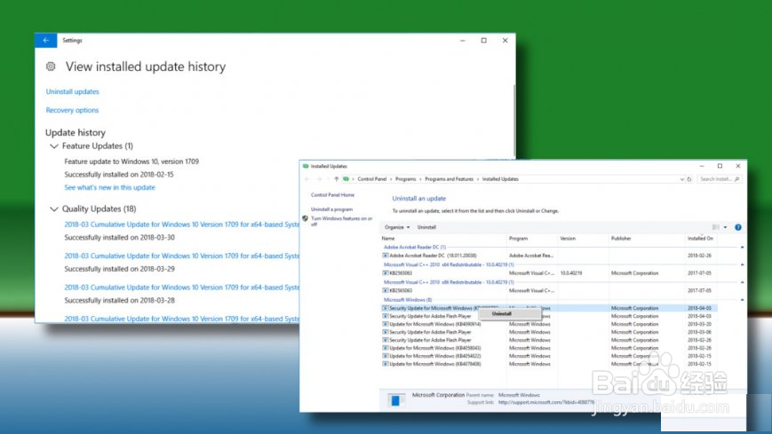The height and width of the screenshot is (434, 772).
Task: Open the support.microsoft.com support link
Action: pos(546,402)
